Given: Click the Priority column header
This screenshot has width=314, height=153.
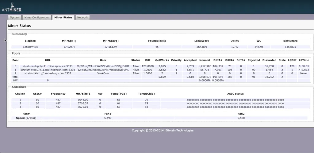Looking at the screenshot, I should click(176, 60).
